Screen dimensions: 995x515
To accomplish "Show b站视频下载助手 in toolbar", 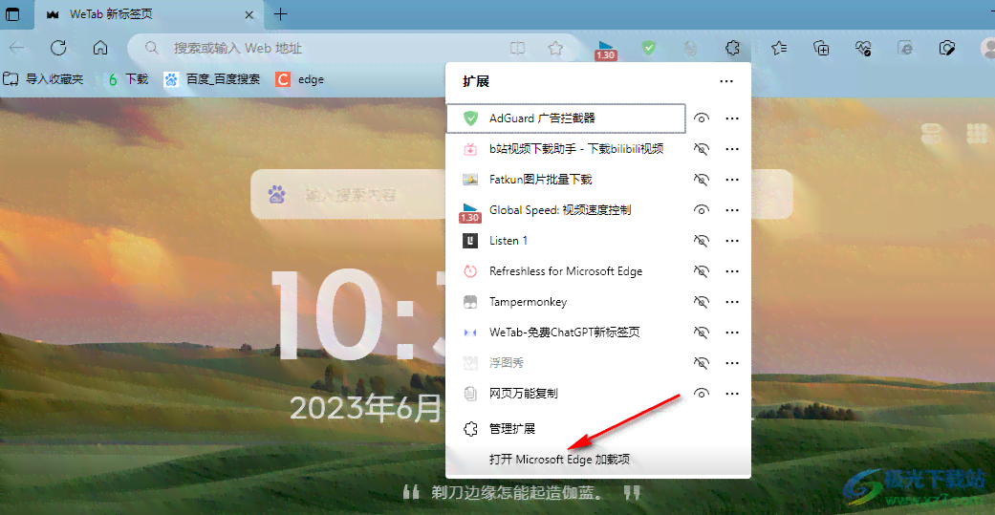I will [702, 148].
